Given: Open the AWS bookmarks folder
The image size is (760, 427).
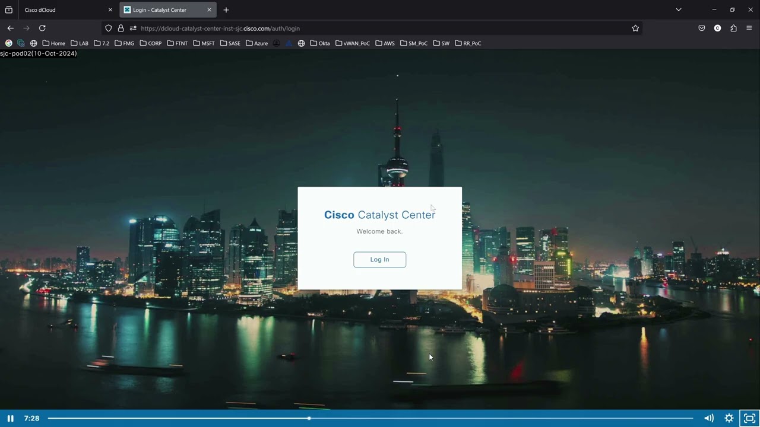Looking at the screenshot, I should click(385, 43).
